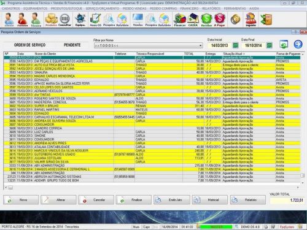
Task: Click the Alterar button
Action: point(58,200)
